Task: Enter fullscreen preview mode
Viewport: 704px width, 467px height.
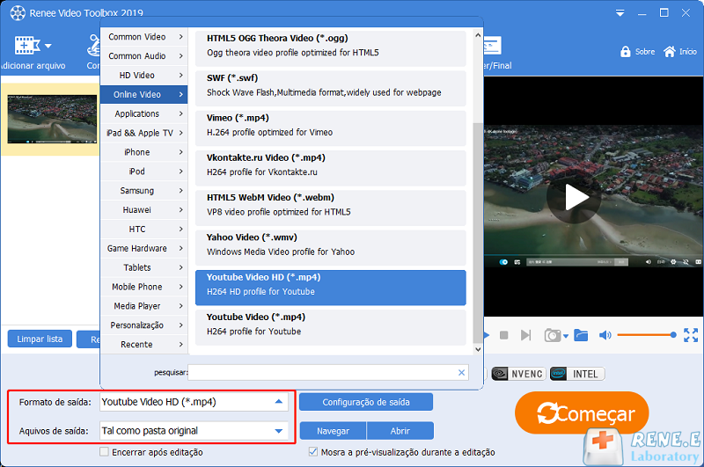Action: tap(691, 335)
